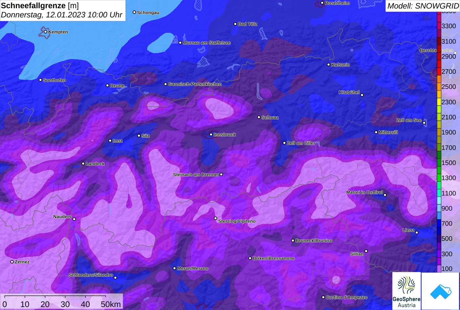Click the Reutte marker dot
Viewport: 460px width, 310px height.
click(107, 85)
